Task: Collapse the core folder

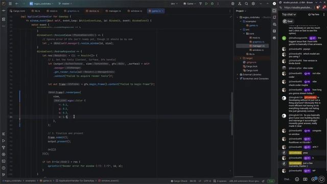Action: pos(244,34)
